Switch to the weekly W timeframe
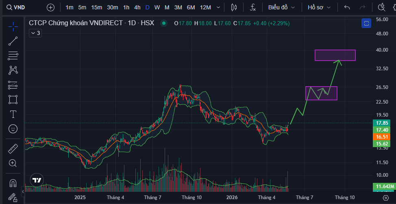This screenshot has height=204, width=396. pos(157,8)
